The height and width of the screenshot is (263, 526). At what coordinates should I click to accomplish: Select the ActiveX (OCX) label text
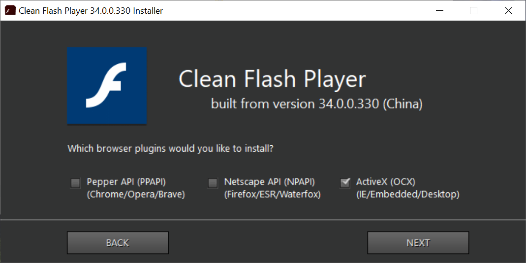pyautogui.click(x=385, y=182)
